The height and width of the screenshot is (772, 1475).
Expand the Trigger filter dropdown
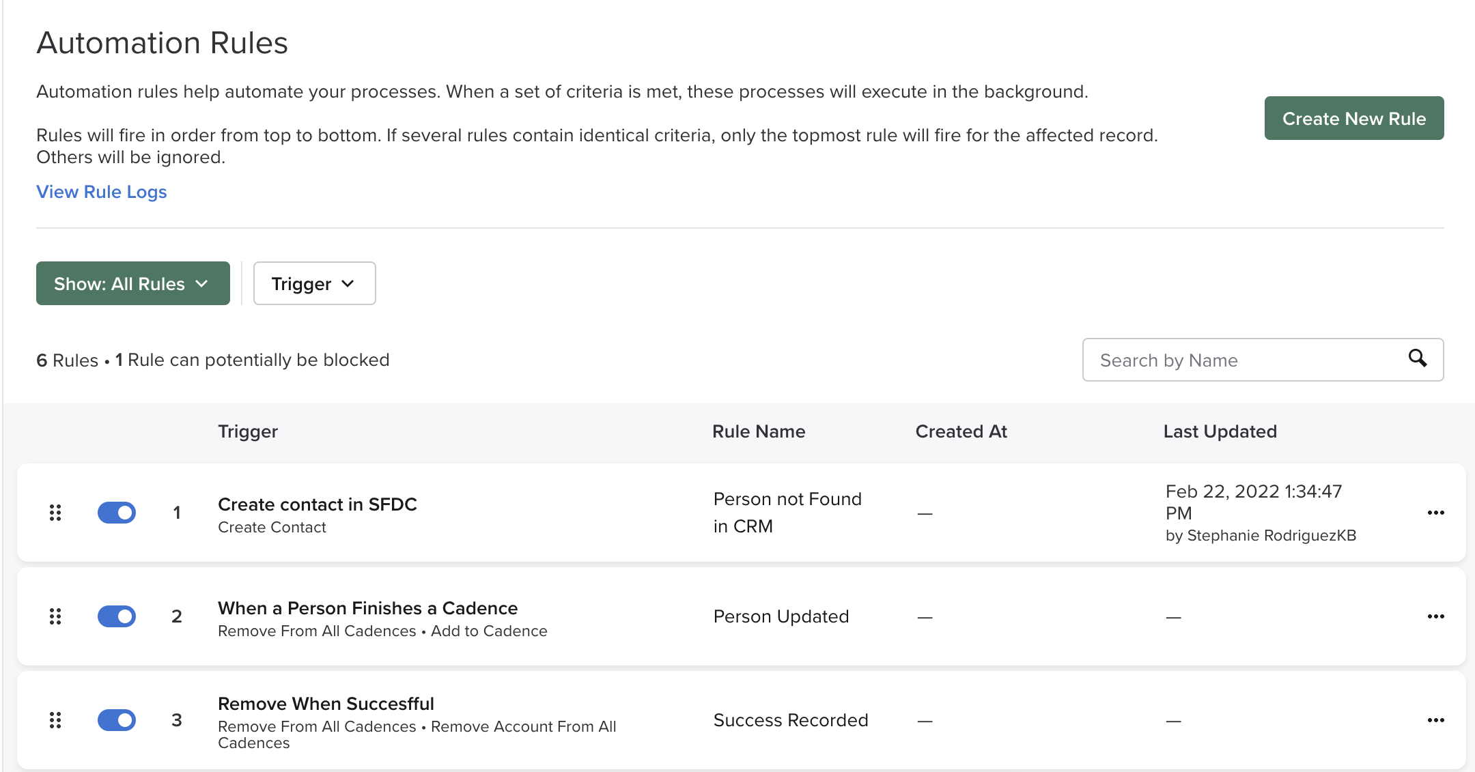pos(313,283)
